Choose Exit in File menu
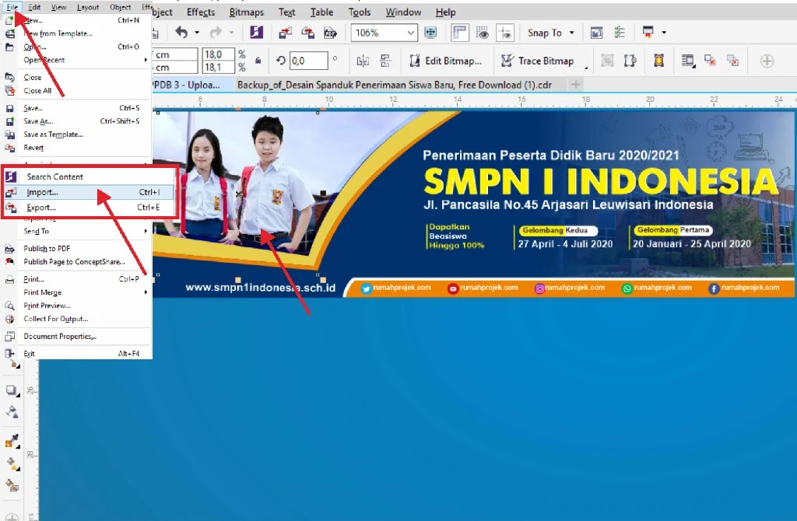The height and width of the screenshot is (521, 797). click(77, 354)
